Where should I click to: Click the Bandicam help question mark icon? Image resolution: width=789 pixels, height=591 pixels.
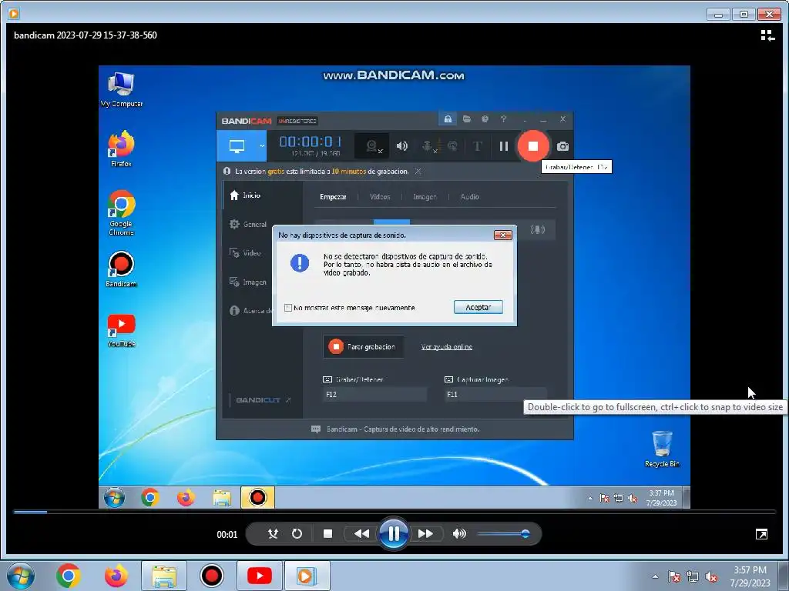503,119
